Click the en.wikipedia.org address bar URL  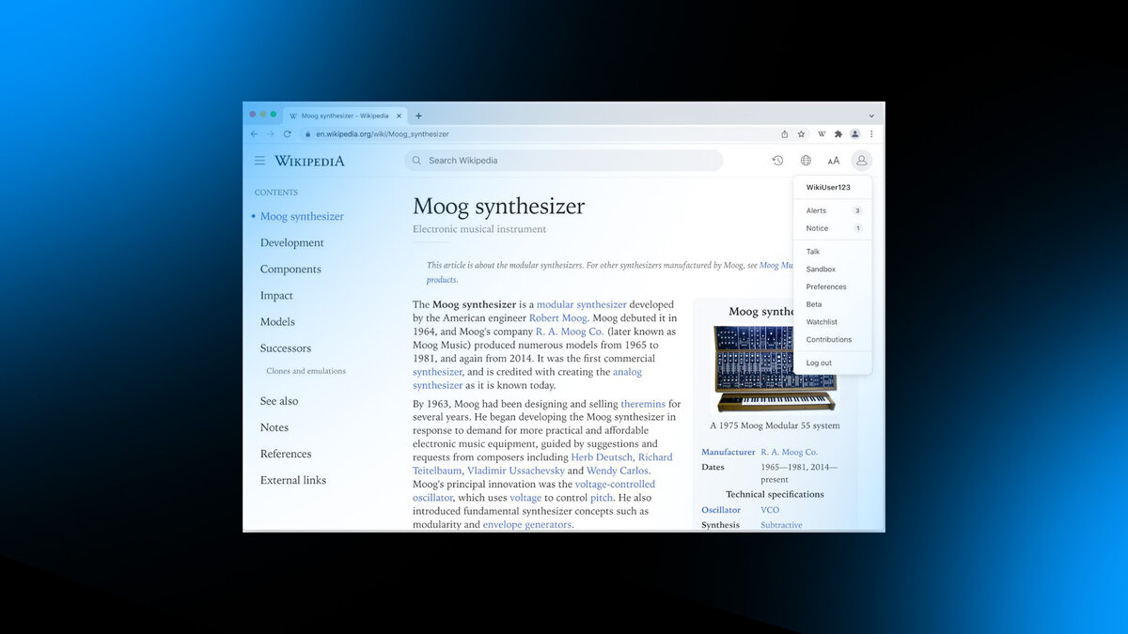pyautogui.click(x=383, y=134)
